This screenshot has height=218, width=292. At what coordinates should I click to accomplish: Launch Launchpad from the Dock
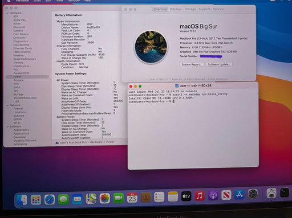36,200
